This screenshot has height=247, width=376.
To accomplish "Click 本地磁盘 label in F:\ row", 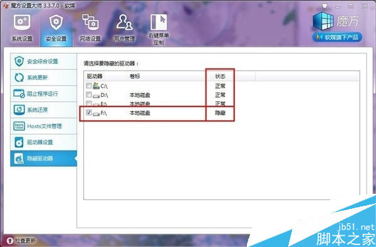I will coord(140,113).
